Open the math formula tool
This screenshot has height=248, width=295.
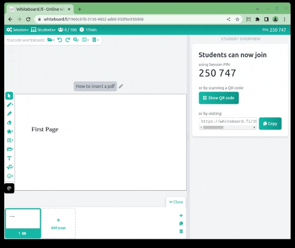click(10, 167)
